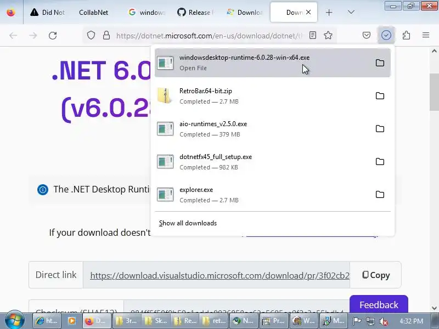Open the 'Re...' zip taskbar button
Image resolution: width=439 pixels, height=329 pixels.
point(185,321)
